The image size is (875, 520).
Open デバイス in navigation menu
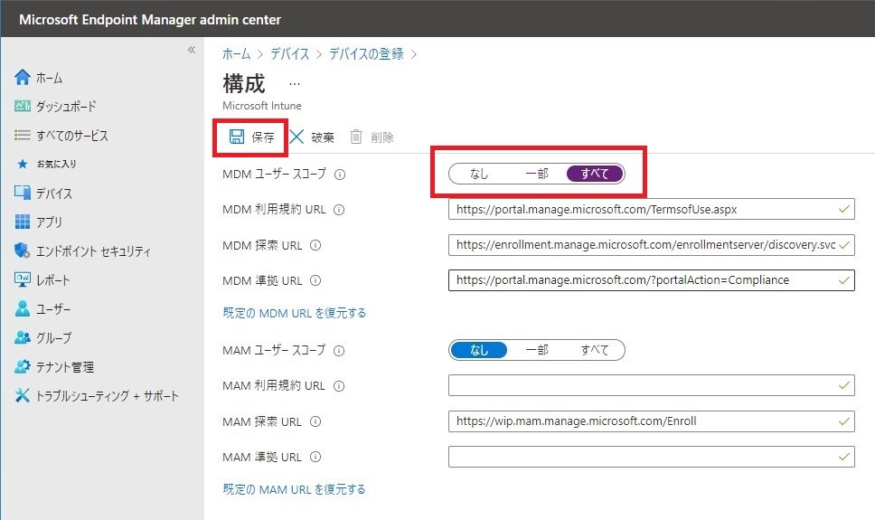click(54, 194)
